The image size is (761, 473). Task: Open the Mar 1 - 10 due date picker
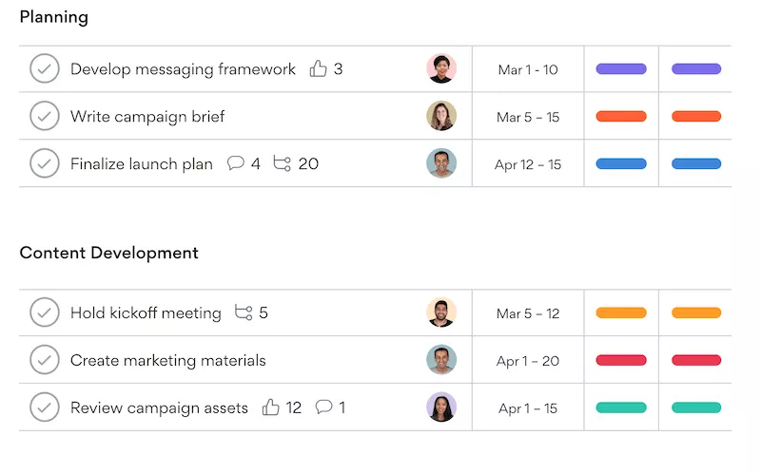click(x=528, y=69)
